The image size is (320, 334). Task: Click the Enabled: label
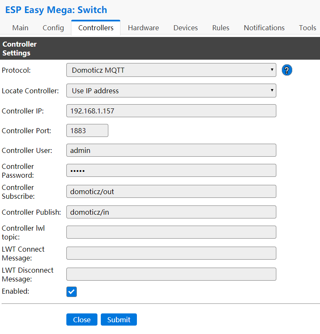16,291
